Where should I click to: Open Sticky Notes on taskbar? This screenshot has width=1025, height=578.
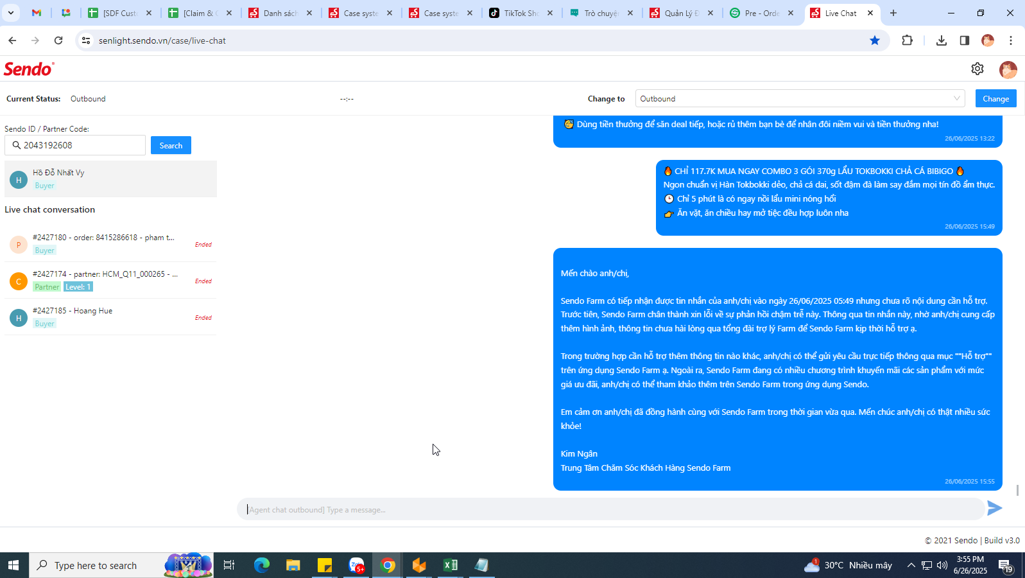(x=325, y=565)
